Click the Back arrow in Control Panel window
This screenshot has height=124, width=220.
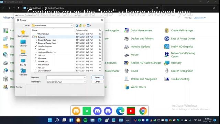[3, 8]
